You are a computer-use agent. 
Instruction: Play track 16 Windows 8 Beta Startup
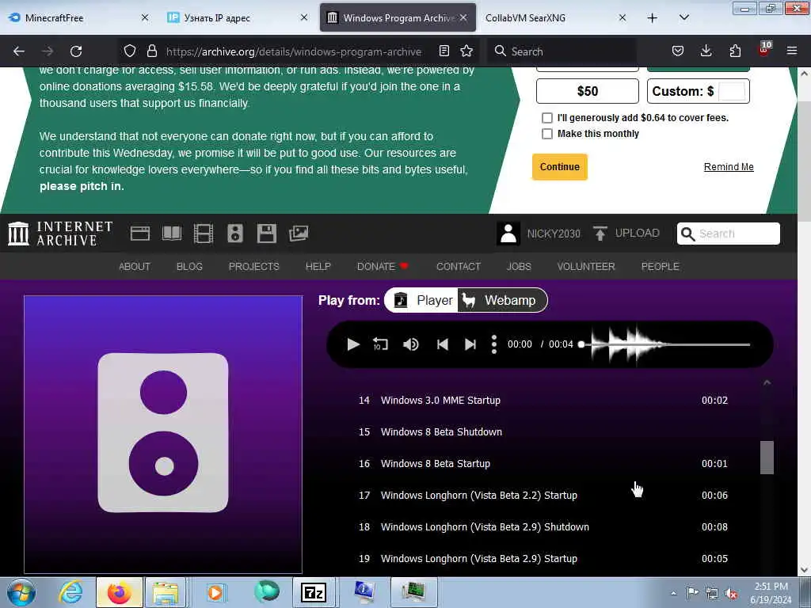[543, 464]
